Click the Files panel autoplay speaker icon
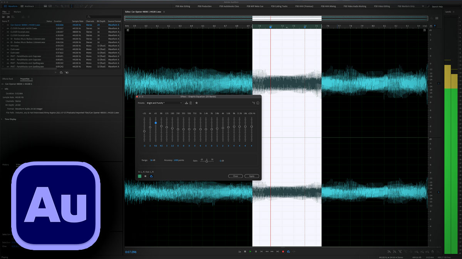 (x=67, y=72)
